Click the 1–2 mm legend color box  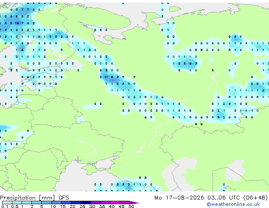coord(27,202)
